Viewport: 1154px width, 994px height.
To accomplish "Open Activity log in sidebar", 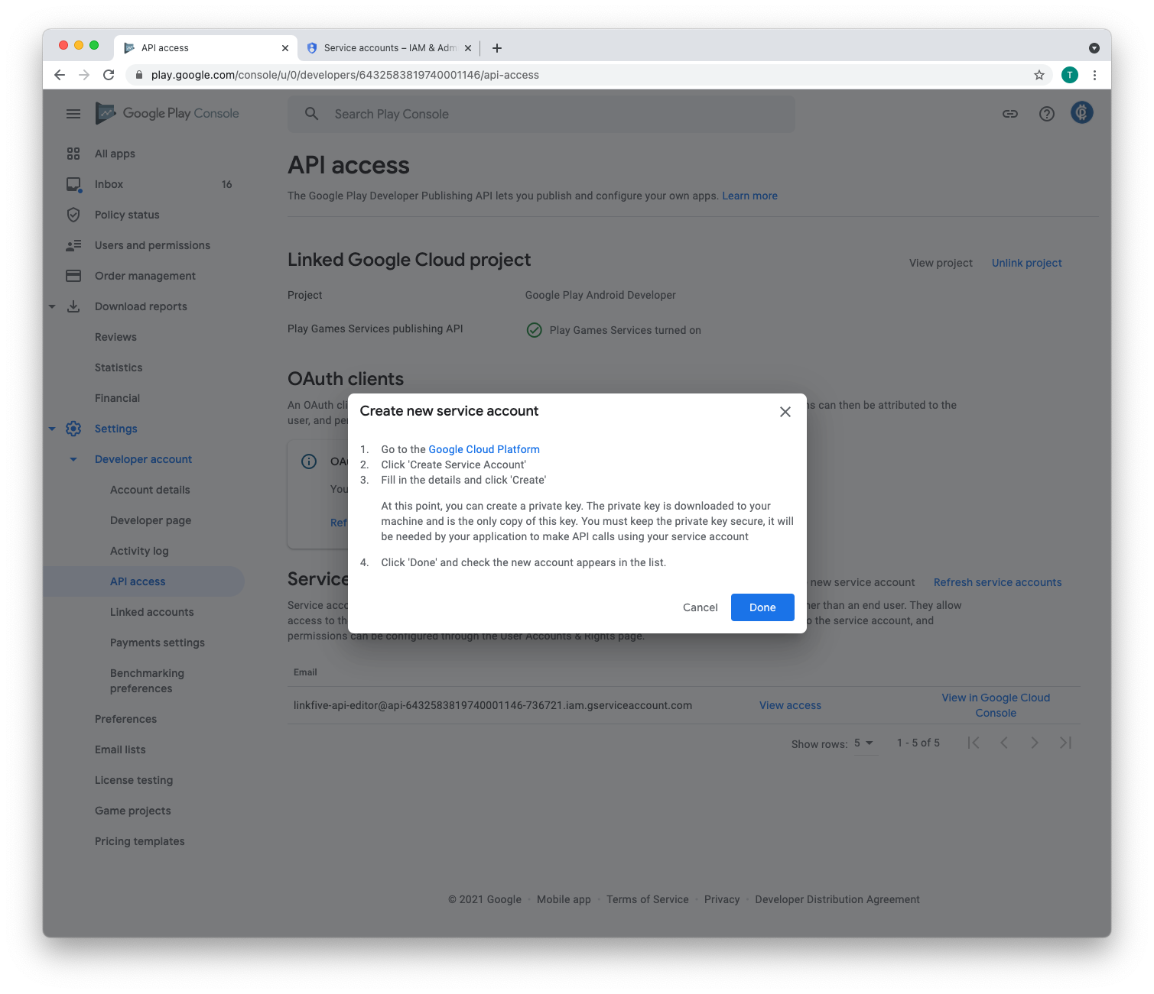I will point(139,551).
